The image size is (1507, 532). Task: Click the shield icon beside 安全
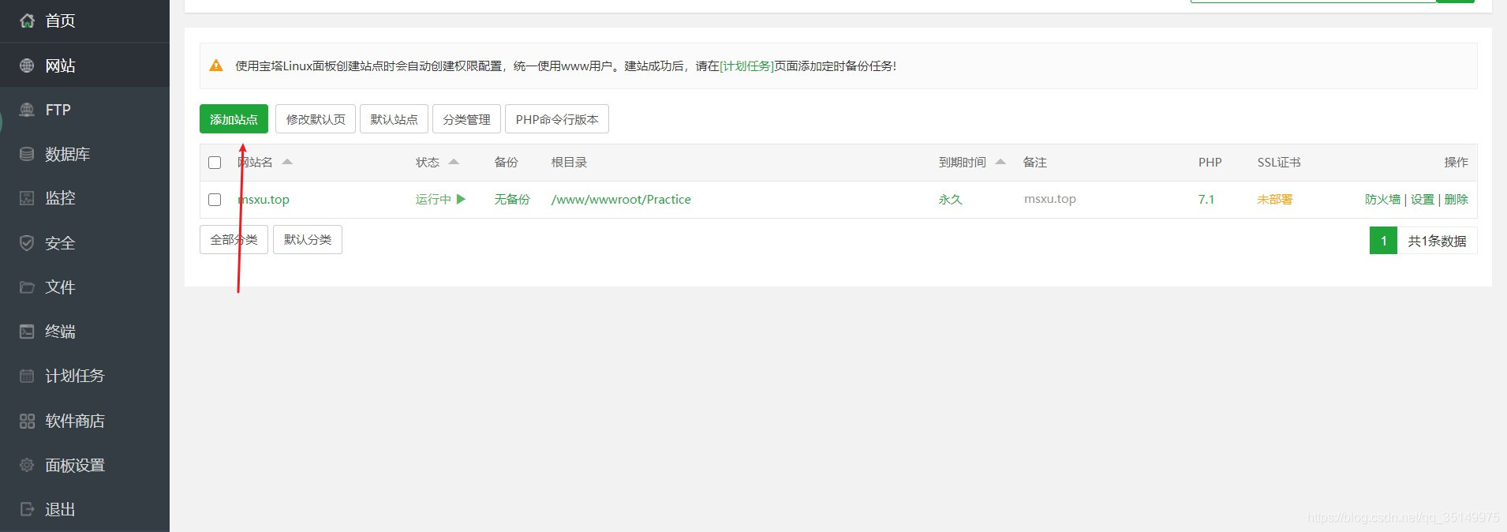(27, 243)
